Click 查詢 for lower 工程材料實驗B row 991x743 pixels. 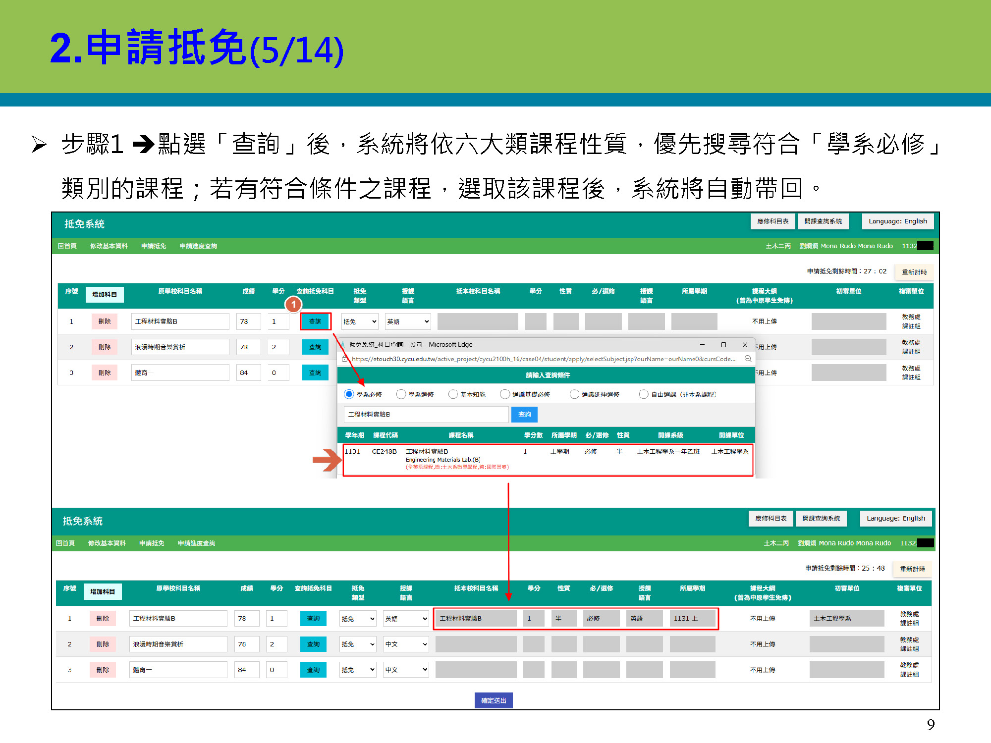(x=313, y=619)
